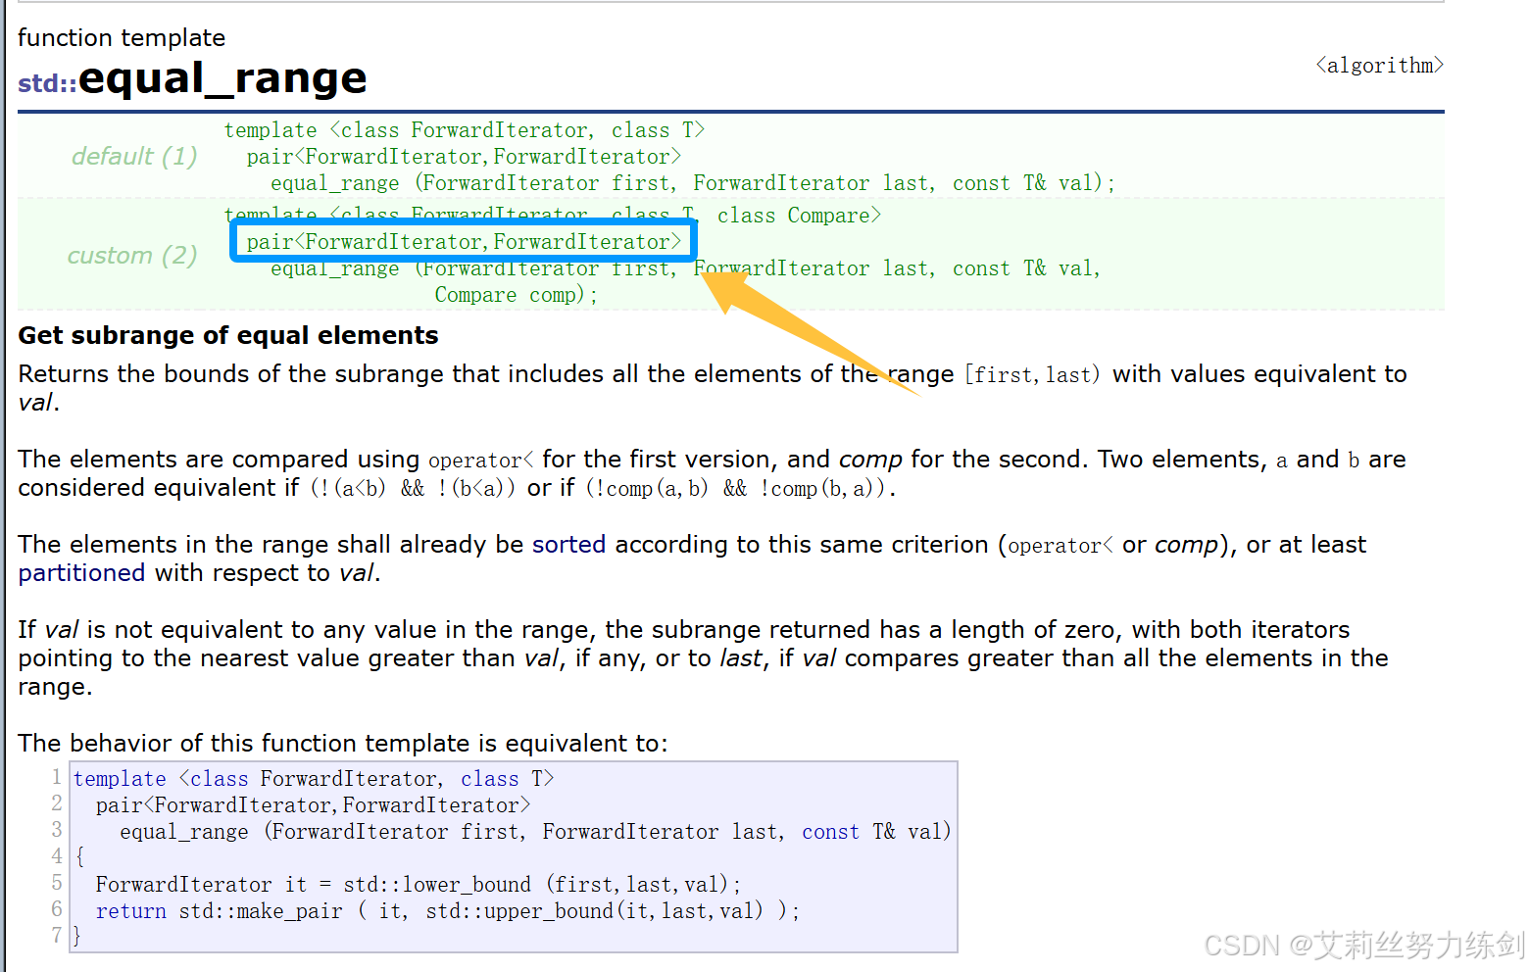Click the "Get subrange of equal elements" heading
Viewport: 1529px width, 972px height.
(228, 336)
